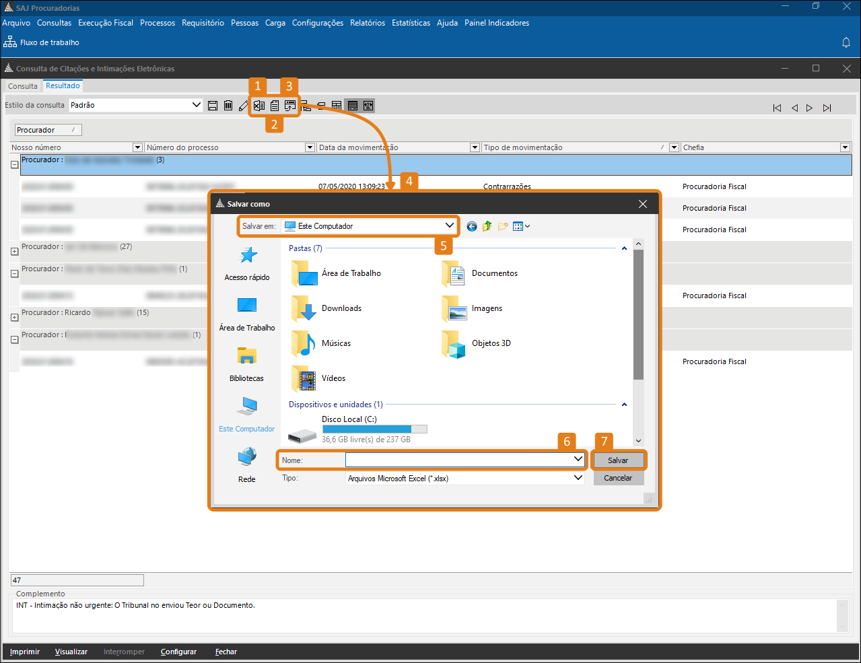Click the floppy disk save style icon
This screenshot has height=663, width=861.
point(213,105)
